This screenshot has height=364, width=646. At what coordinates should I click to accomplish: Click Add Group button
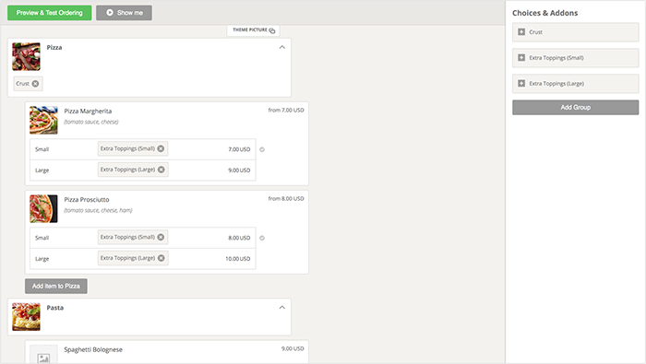pos(576,107)
